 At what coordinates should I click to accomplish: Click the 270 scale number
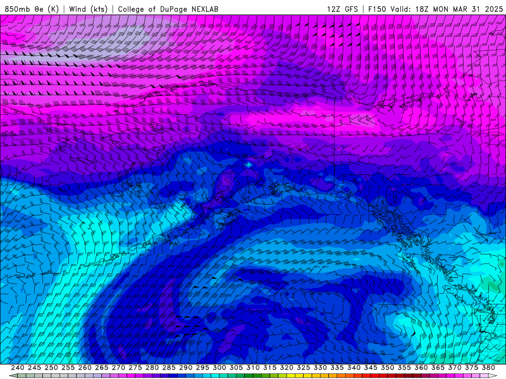click(118, 368)
